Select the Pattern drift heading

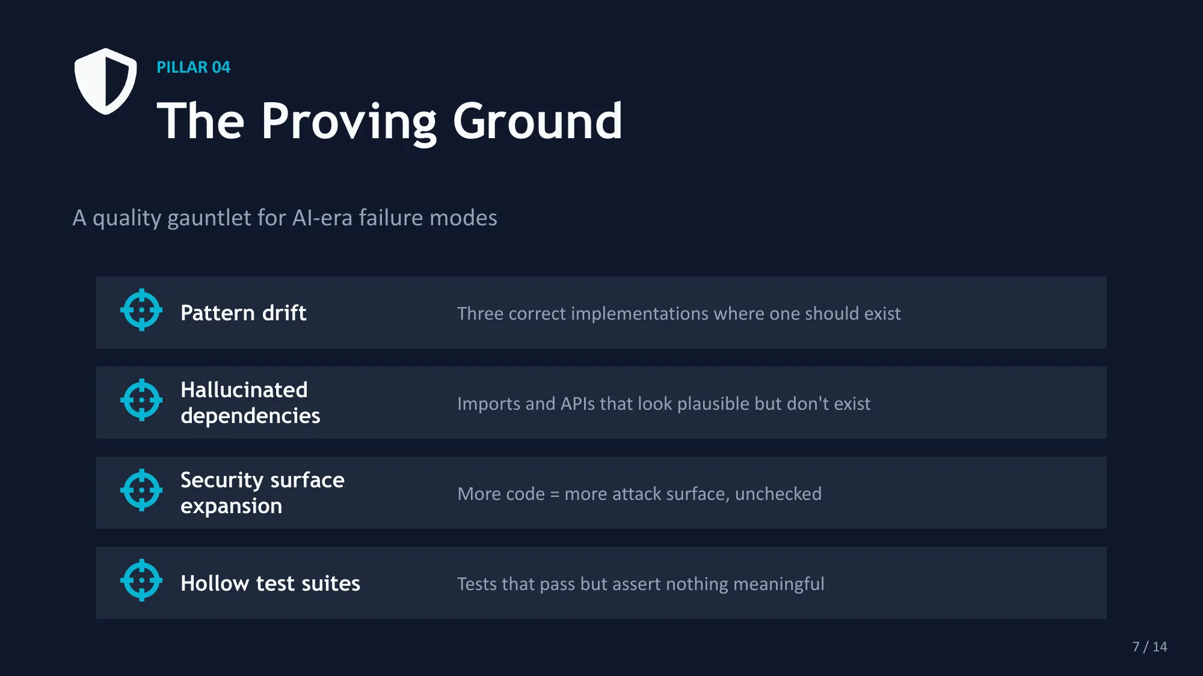(x=243, y=313)
